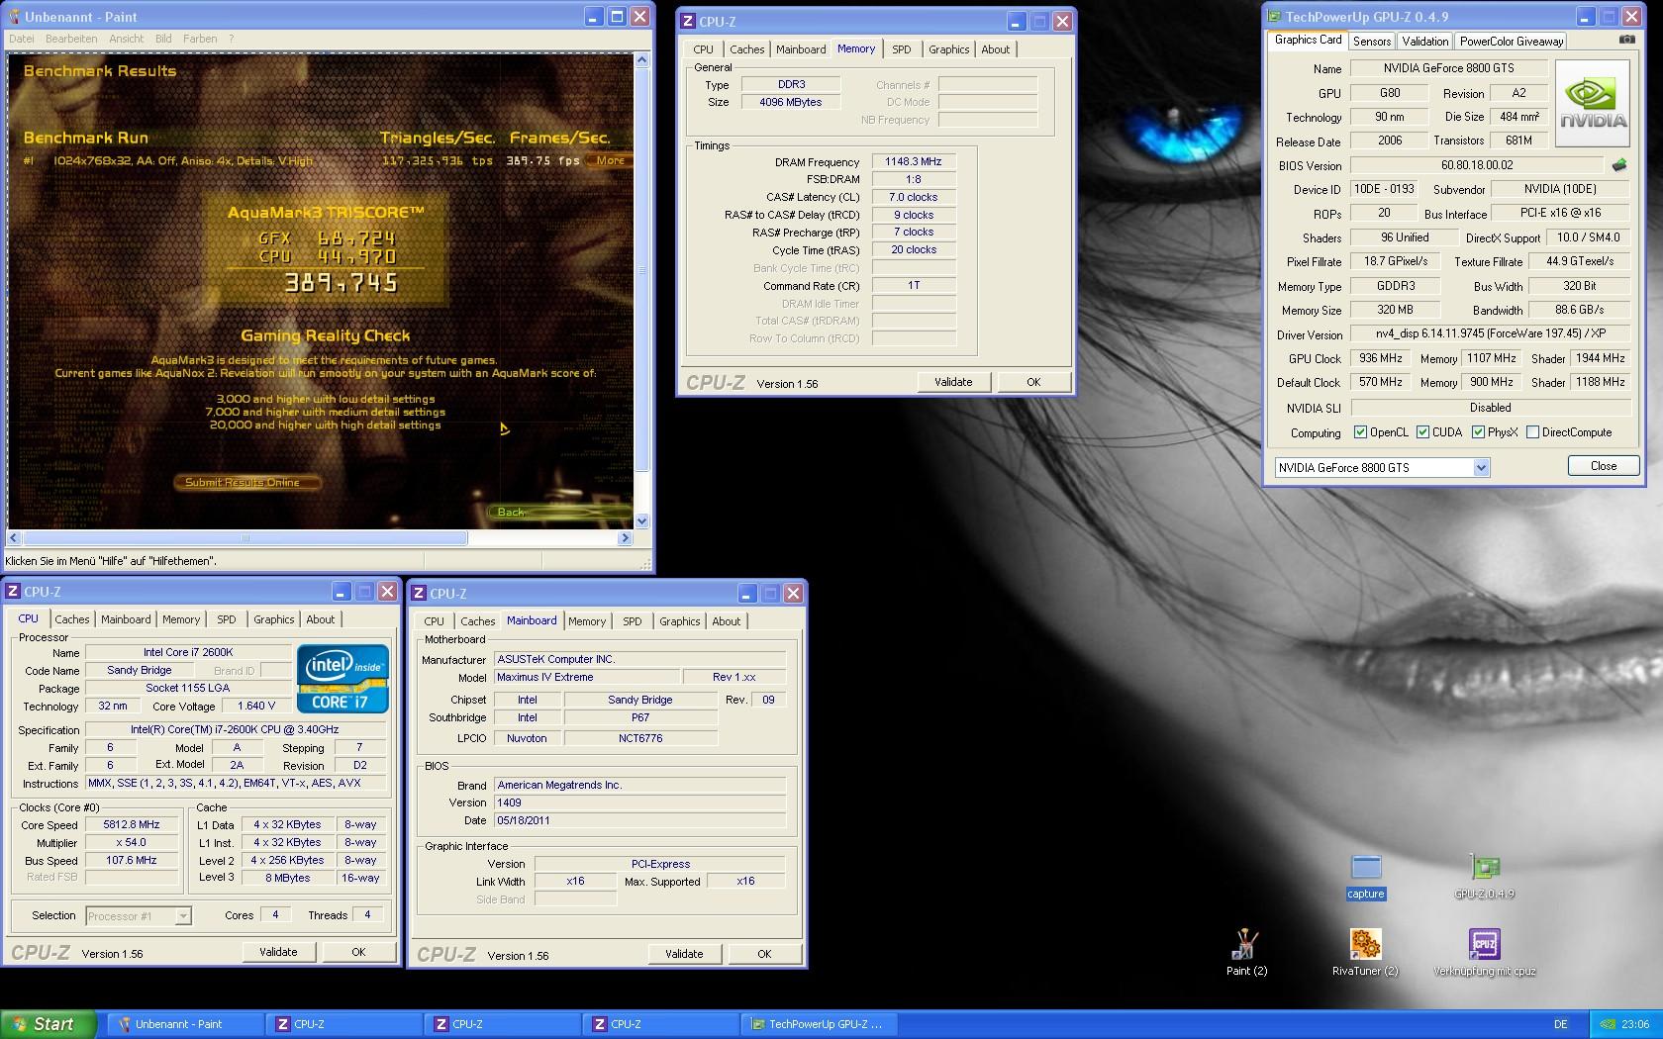Open the PowerColor Giveaway tab in GPU-Z
The height and width of the screenshot is (1039, 1663).
point(1512,41)
